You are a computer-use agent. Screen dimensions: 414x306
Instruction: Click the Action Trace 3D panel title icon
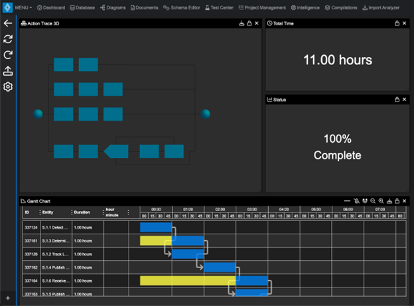click(23, 23)
